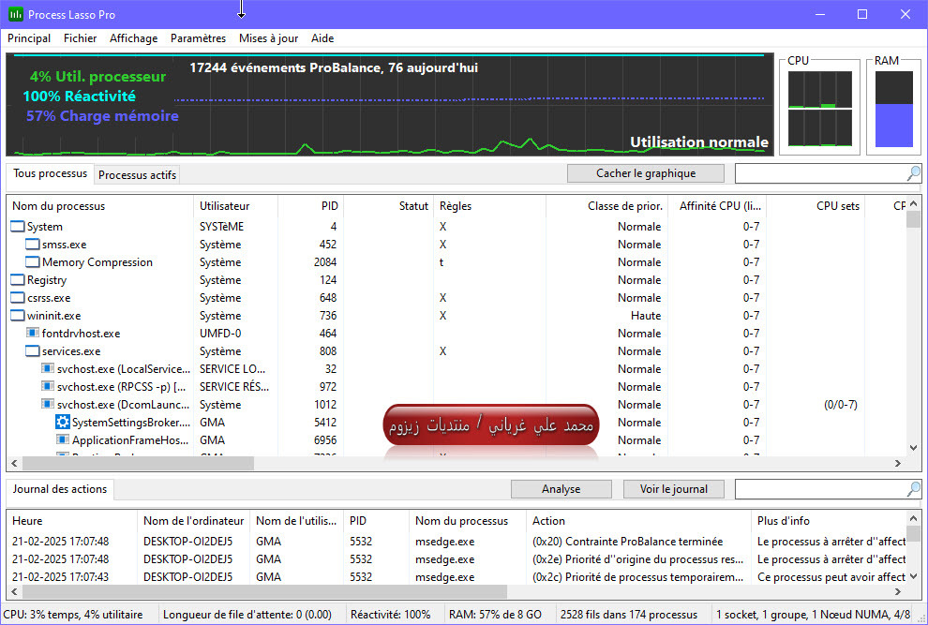Select the 'Priorité de processus temporairem...' journal entry

click(x=456, y=577)
